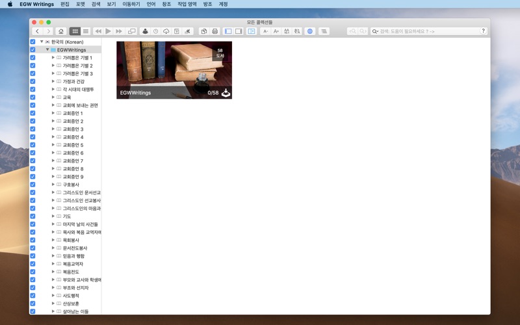The height and width of the screenshot is (325, 520).
Task: Open the 검색 menu
Action: tap(96, 4)
